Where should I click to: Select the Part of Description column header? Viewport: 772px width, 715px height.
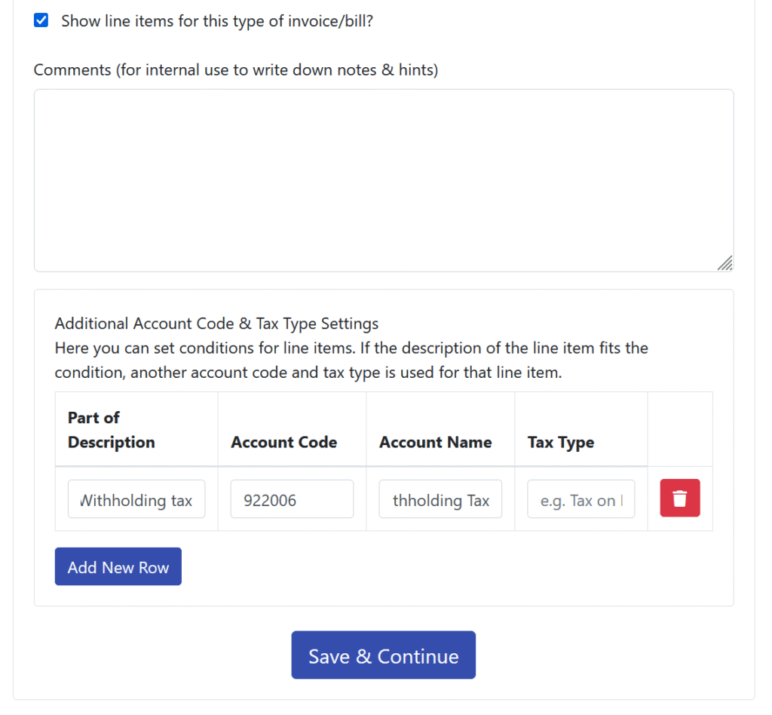(x=112, y=429)
